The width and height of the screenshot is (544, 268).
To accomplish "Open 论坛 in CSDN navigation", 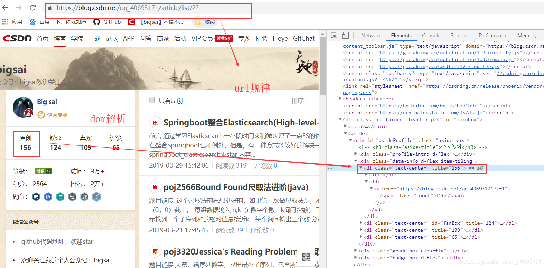I will point(112,38).
